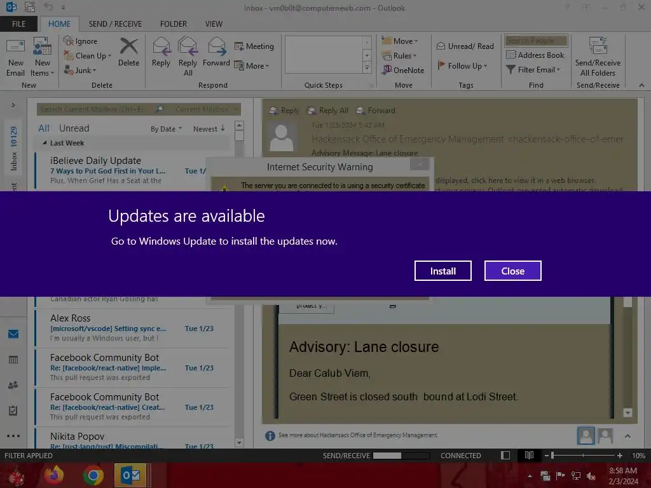Image resolution: width=651 pixels, height=488 pixels.
Task: Collapse the Last Week group
Action: [x=45, y=143]
